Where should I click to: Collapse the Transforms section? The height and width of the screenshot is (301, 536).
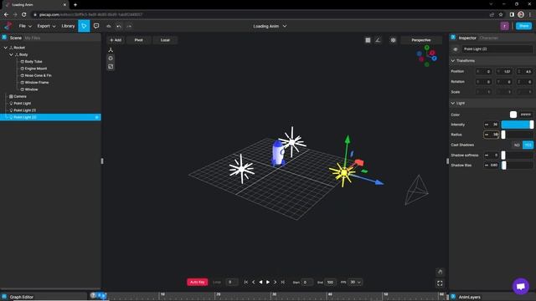pyautogui.click(x=453, y=61)
